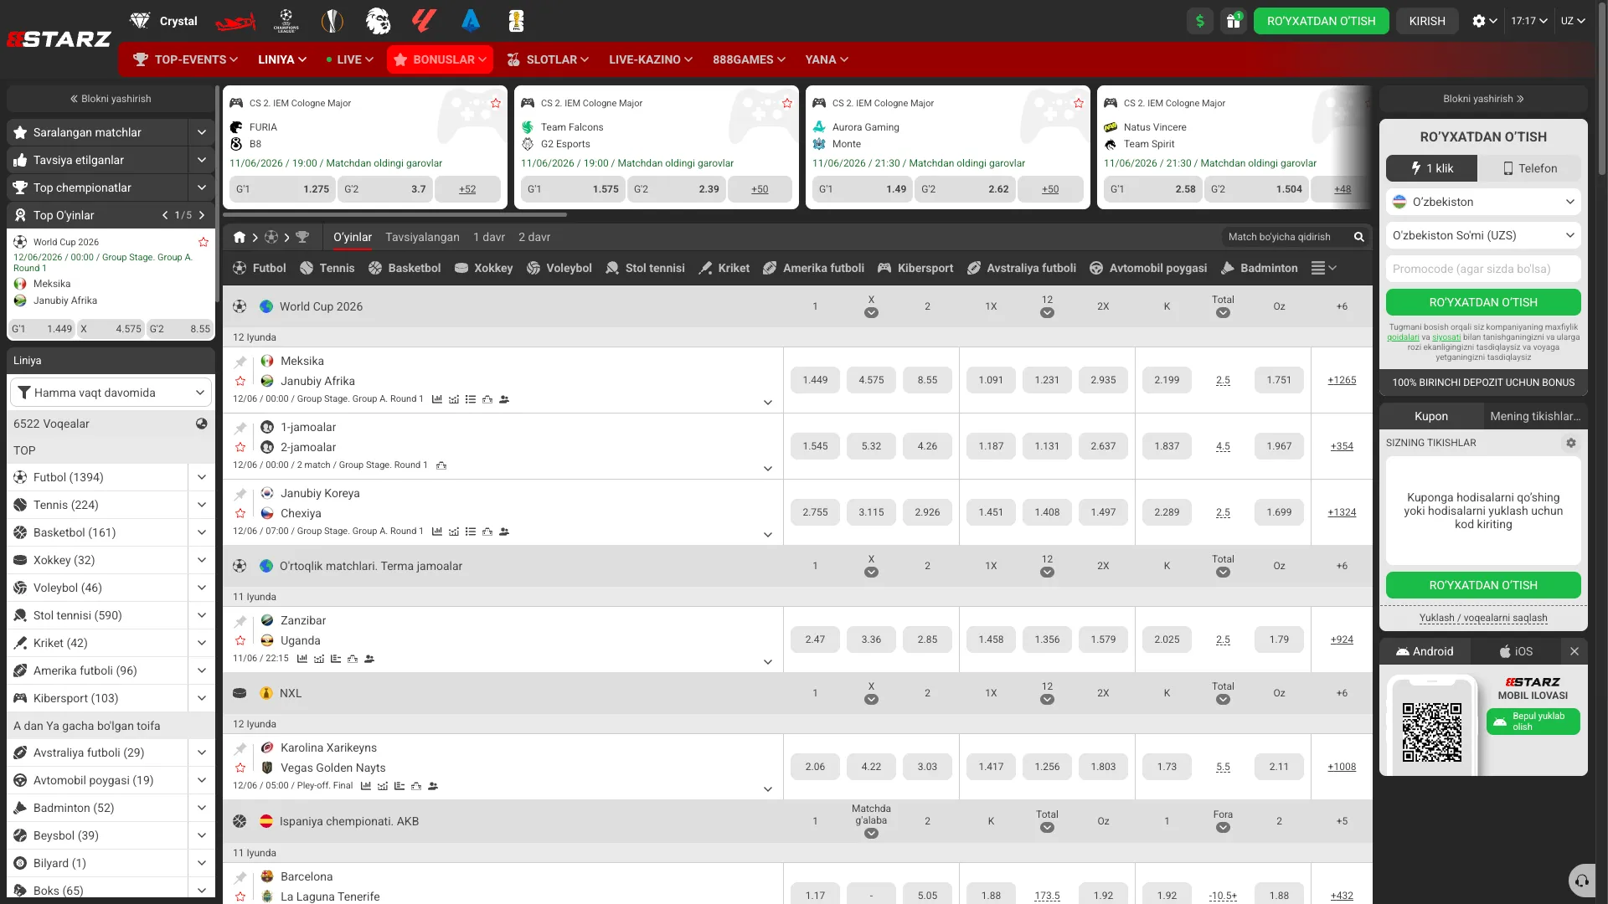This screenshot has height=904, width=1608.
Task: Favorite the Top O'yinlar World Cup card
Action: (x=204, y=242)
